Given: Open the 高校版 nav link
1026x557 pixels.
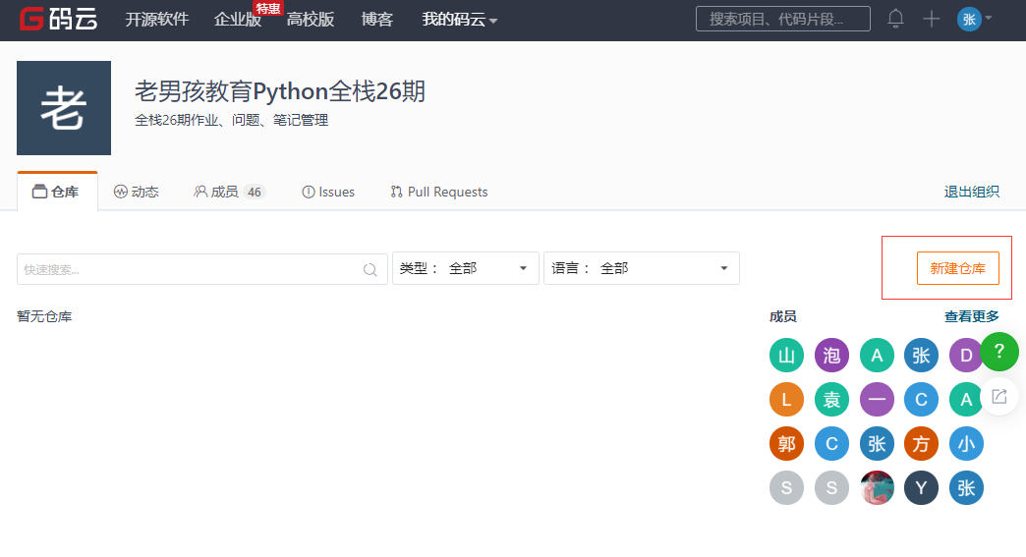Looking at the screenshot, I should coord(311,20).
